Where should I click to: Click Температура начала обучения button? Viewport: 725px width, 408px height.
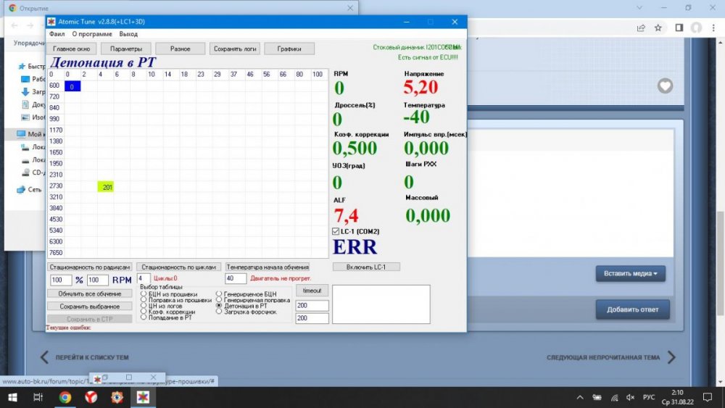point(268,267)
